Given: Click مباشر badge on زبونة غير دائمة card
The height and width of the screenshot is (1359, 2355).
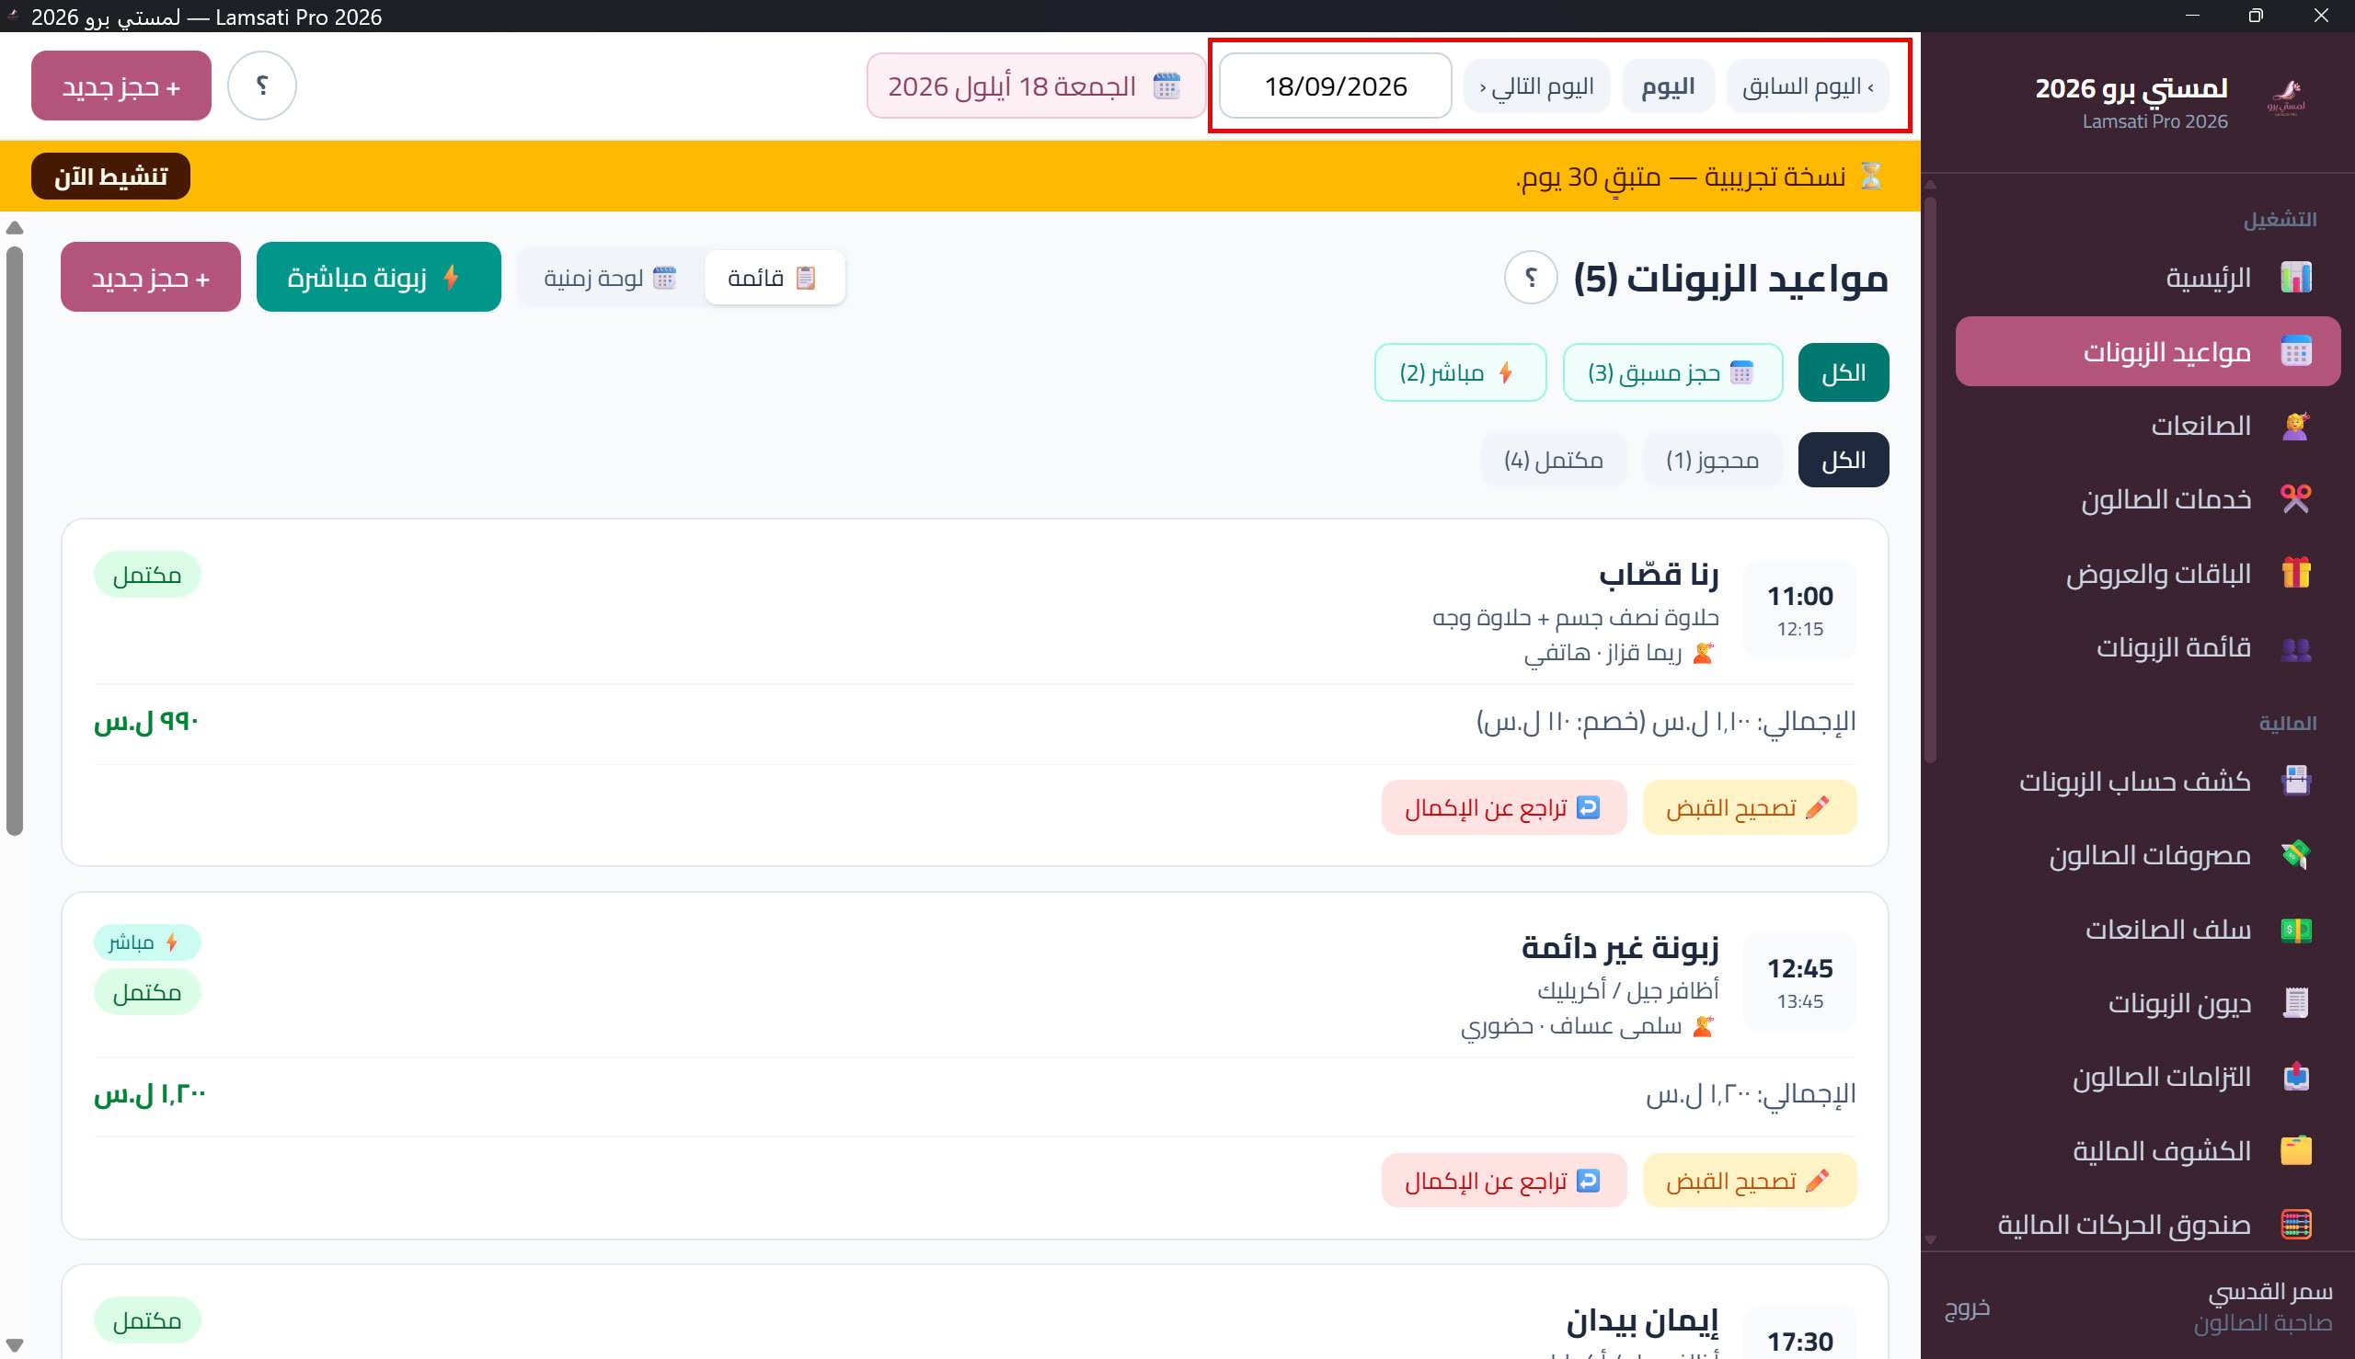Looking at the screenshot, I should pyautogui.click(x=146, y=942).
